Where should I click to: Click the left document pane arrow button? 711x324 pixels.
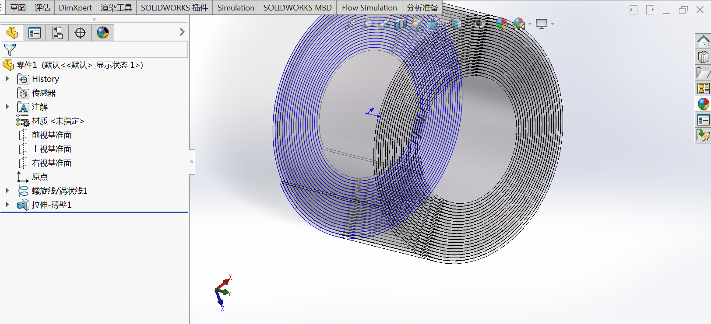tap(634, 10)
